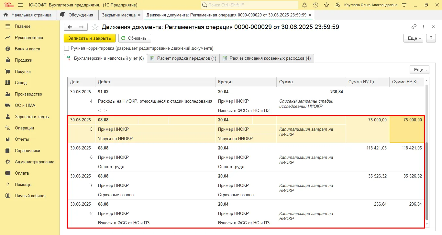Select debit cell Услуги по НИОКР
The height and width of the screenshot is (235, 442).
pyautogui.click(x=115, y=139)
